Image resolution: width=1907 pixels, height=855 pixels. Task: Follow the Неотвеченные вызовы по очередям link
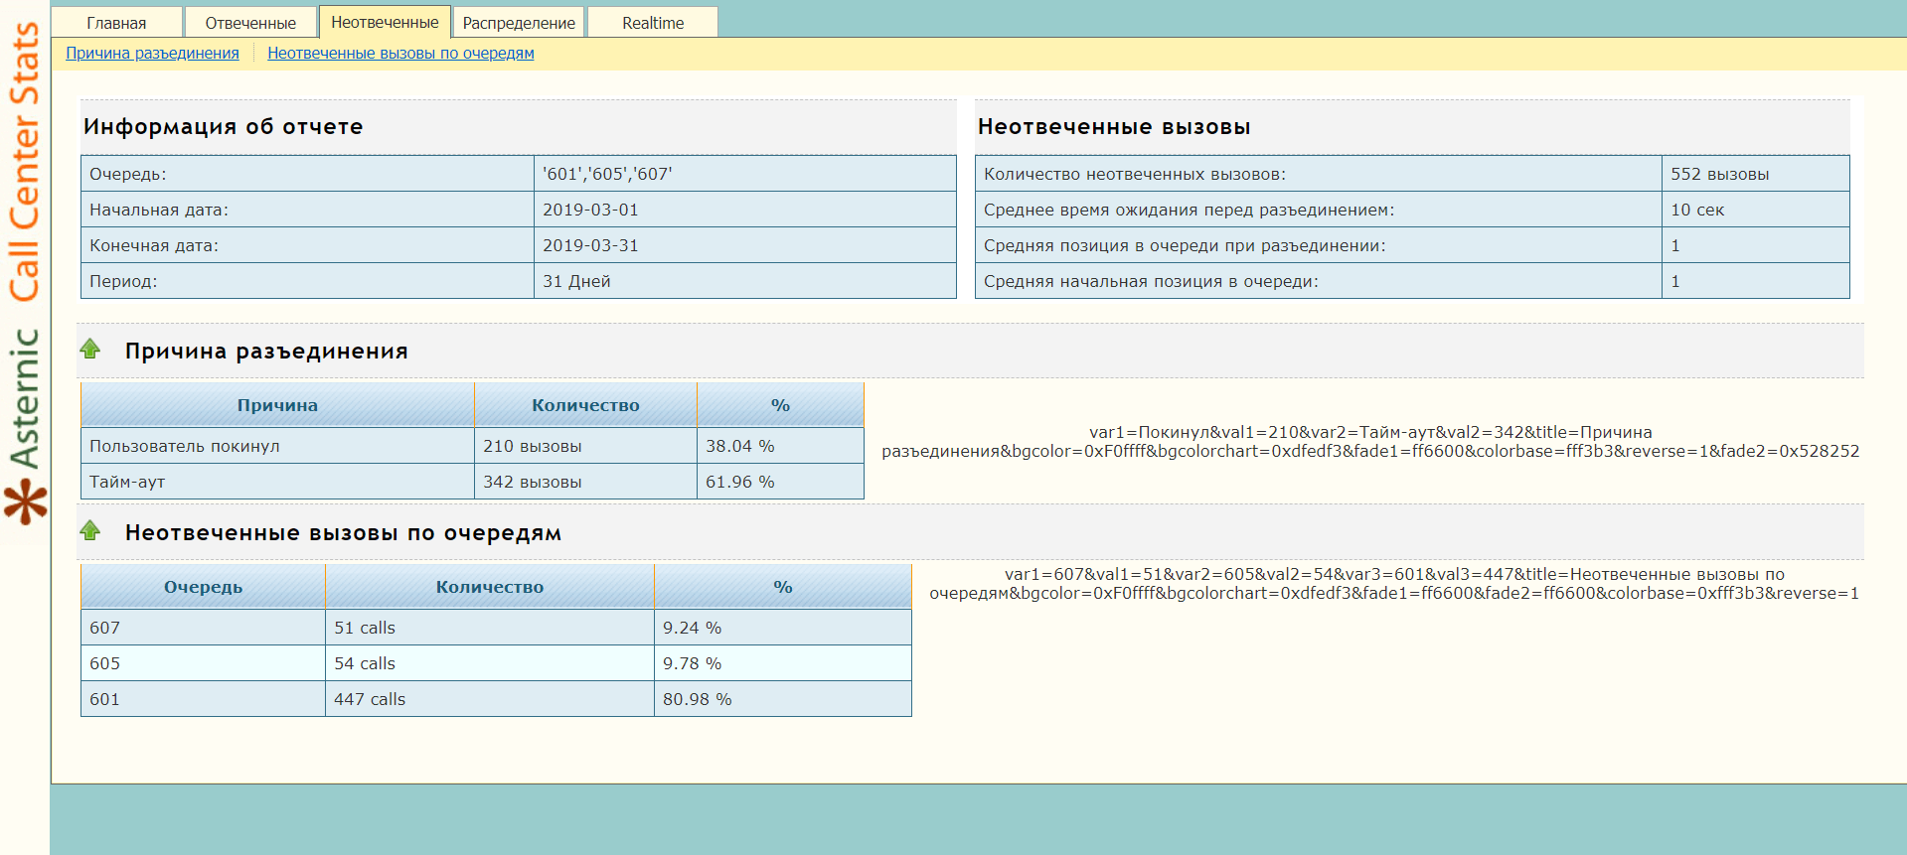pyautogui.click(x=400, y=54)
